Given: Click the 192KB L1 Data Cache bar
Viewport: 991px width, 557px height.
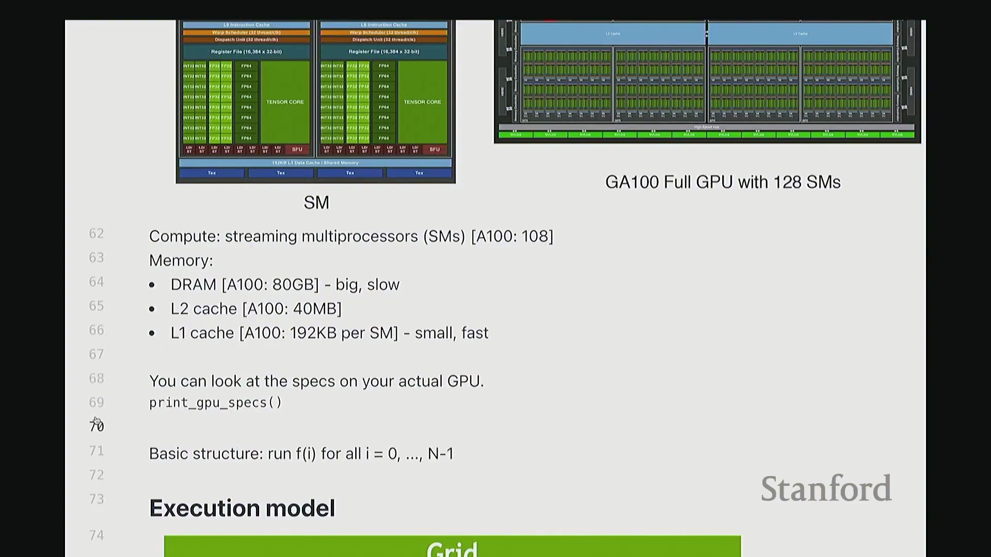Looking at the screenshot, I should click(x=315, y=163).
